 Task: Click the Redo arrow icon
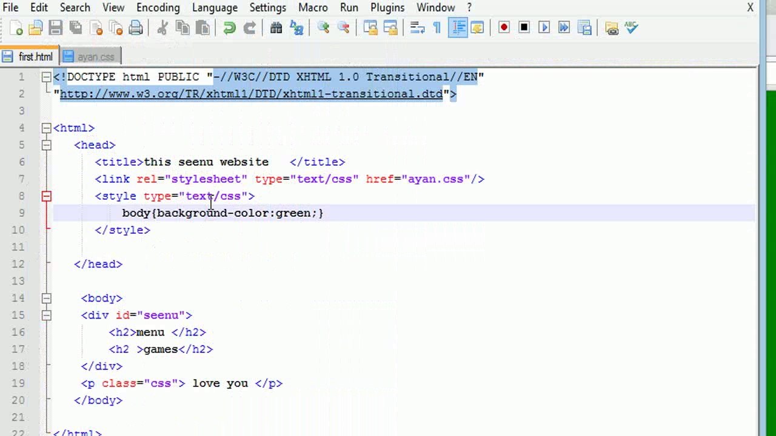pyautogui.click(x=249, y=28)
